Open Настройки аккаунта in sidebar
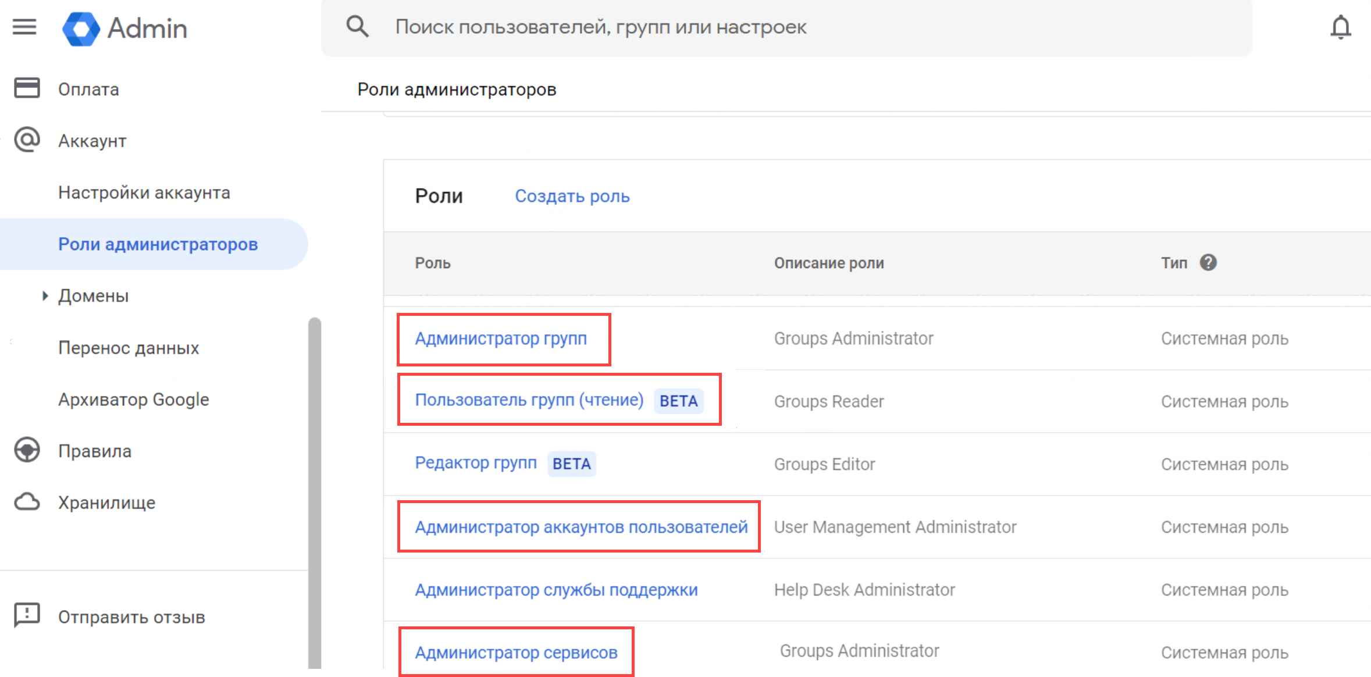The width and height of the screenshot is (1371, 677). pos(144,193)
